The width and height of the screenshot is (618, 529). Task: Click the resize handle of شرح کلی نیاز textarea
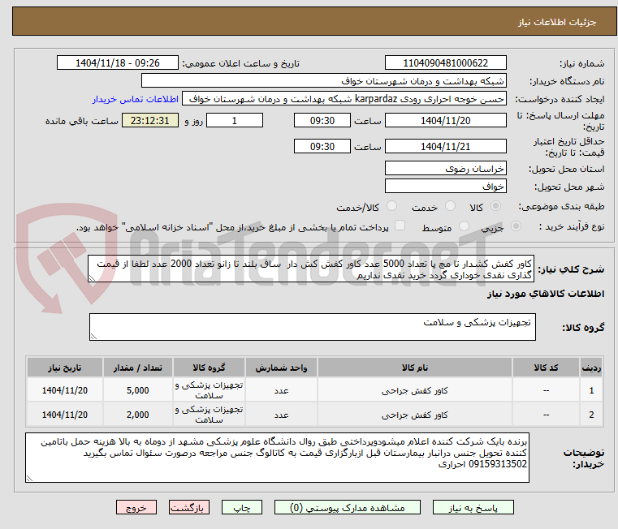[93, 278]
